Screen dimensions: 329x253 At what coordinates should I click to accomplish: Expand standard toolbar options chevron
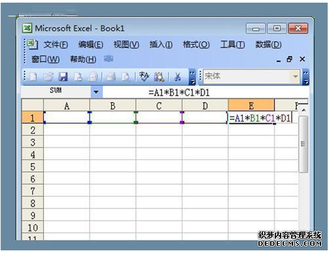(x=192, y=77)
